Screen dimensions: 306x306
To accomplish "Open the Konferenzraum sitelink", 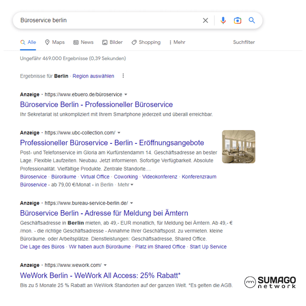I will [199, 176].
